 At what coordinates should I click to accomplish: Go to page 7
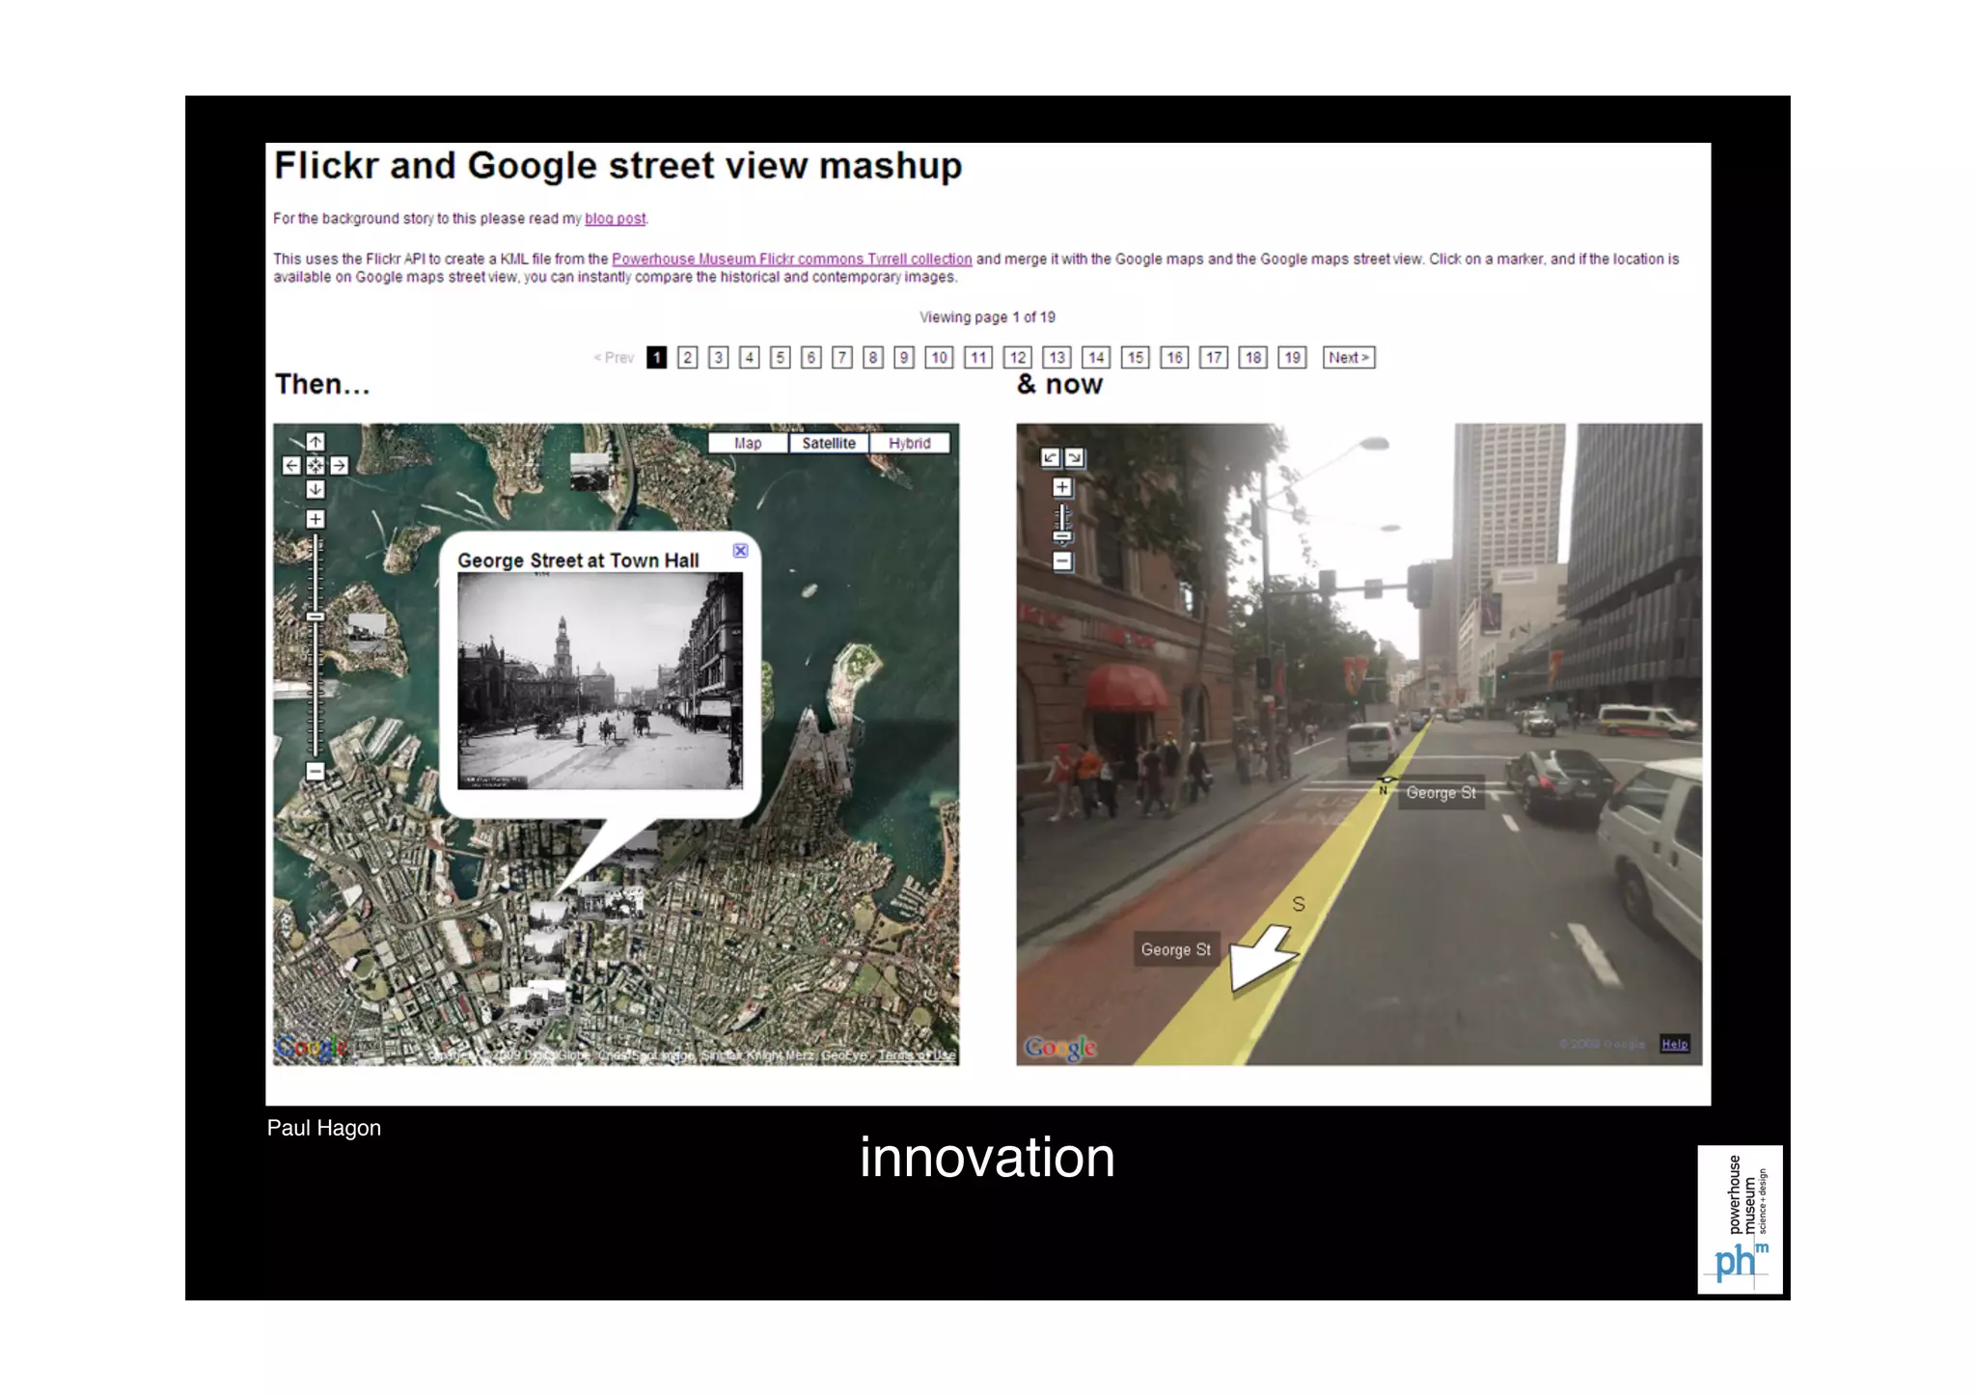pyautogui.click(x=841, y=358)
